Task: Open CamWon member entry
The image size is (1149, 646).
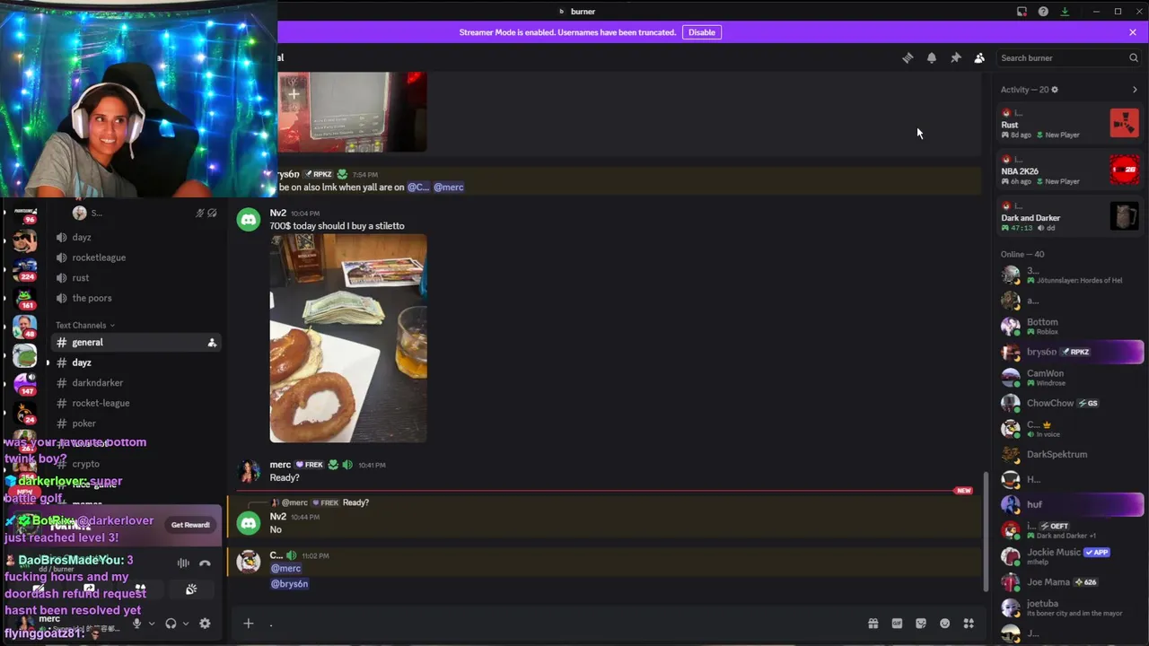Action: click(1070, 377)
